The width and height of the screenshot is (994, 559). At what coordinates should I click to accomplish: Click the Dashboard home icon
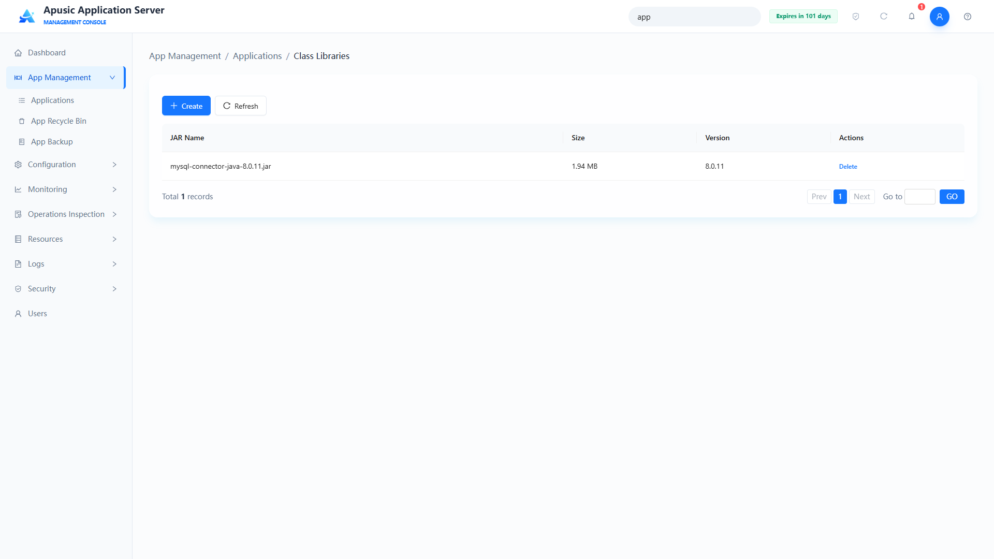click(x=18, y=53)
